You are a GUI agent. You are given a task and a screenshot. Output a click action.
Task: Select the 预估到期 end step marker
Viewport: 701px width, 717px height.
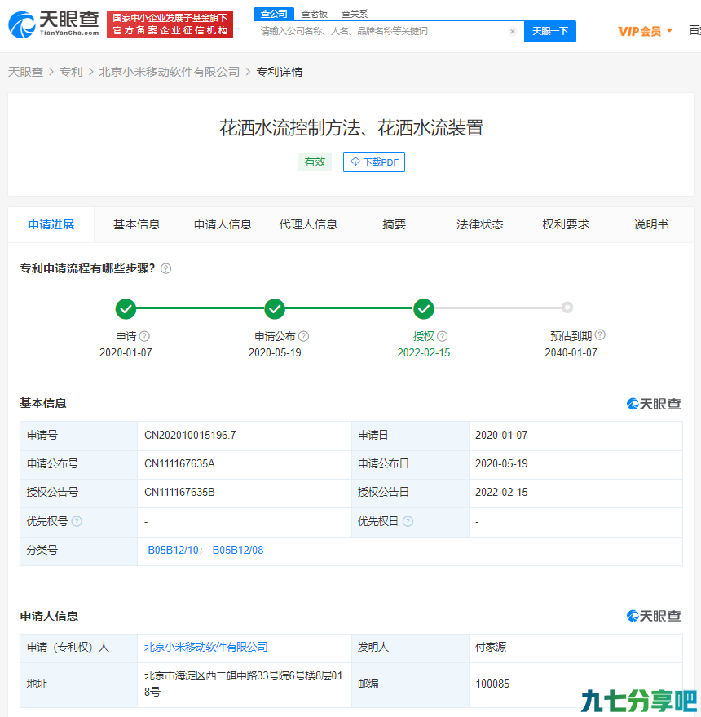(x=567, y=308)
